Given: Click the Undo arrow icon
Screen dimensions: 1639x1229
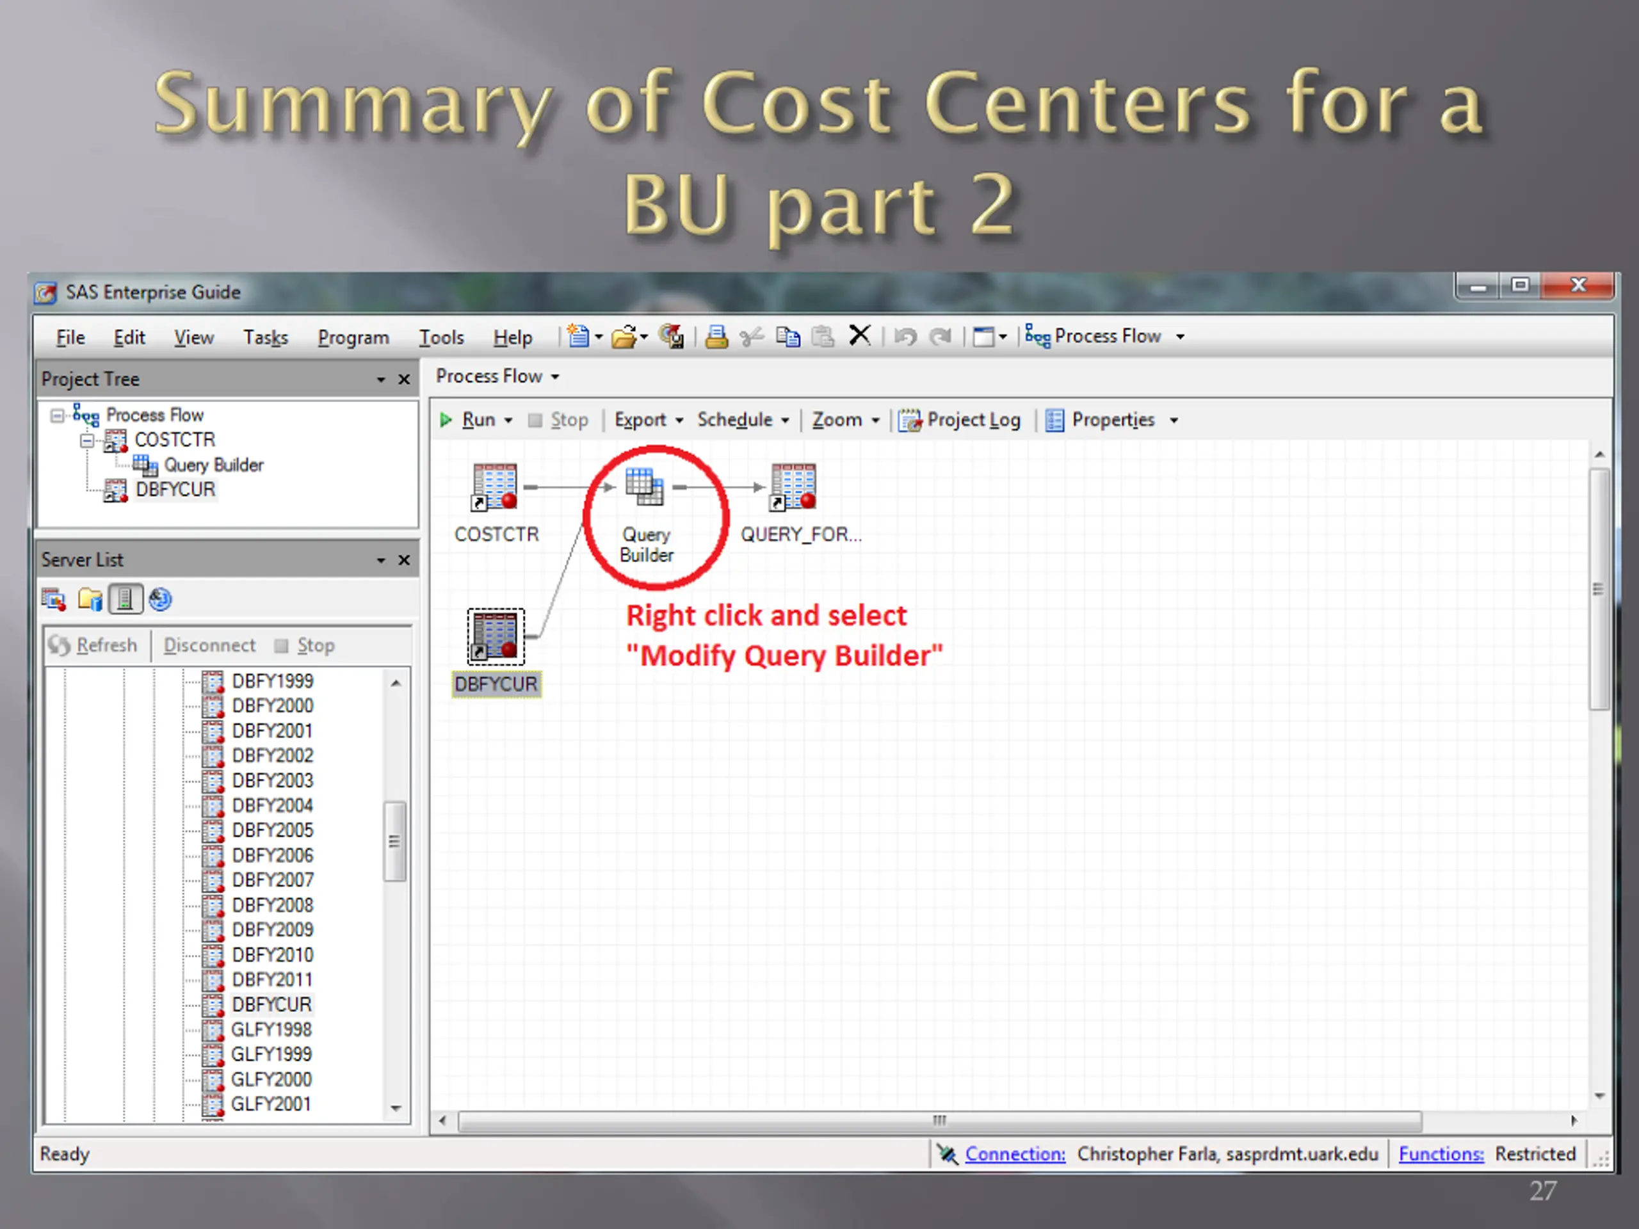Looking at the screenshot, I should [x=905, y=337].
